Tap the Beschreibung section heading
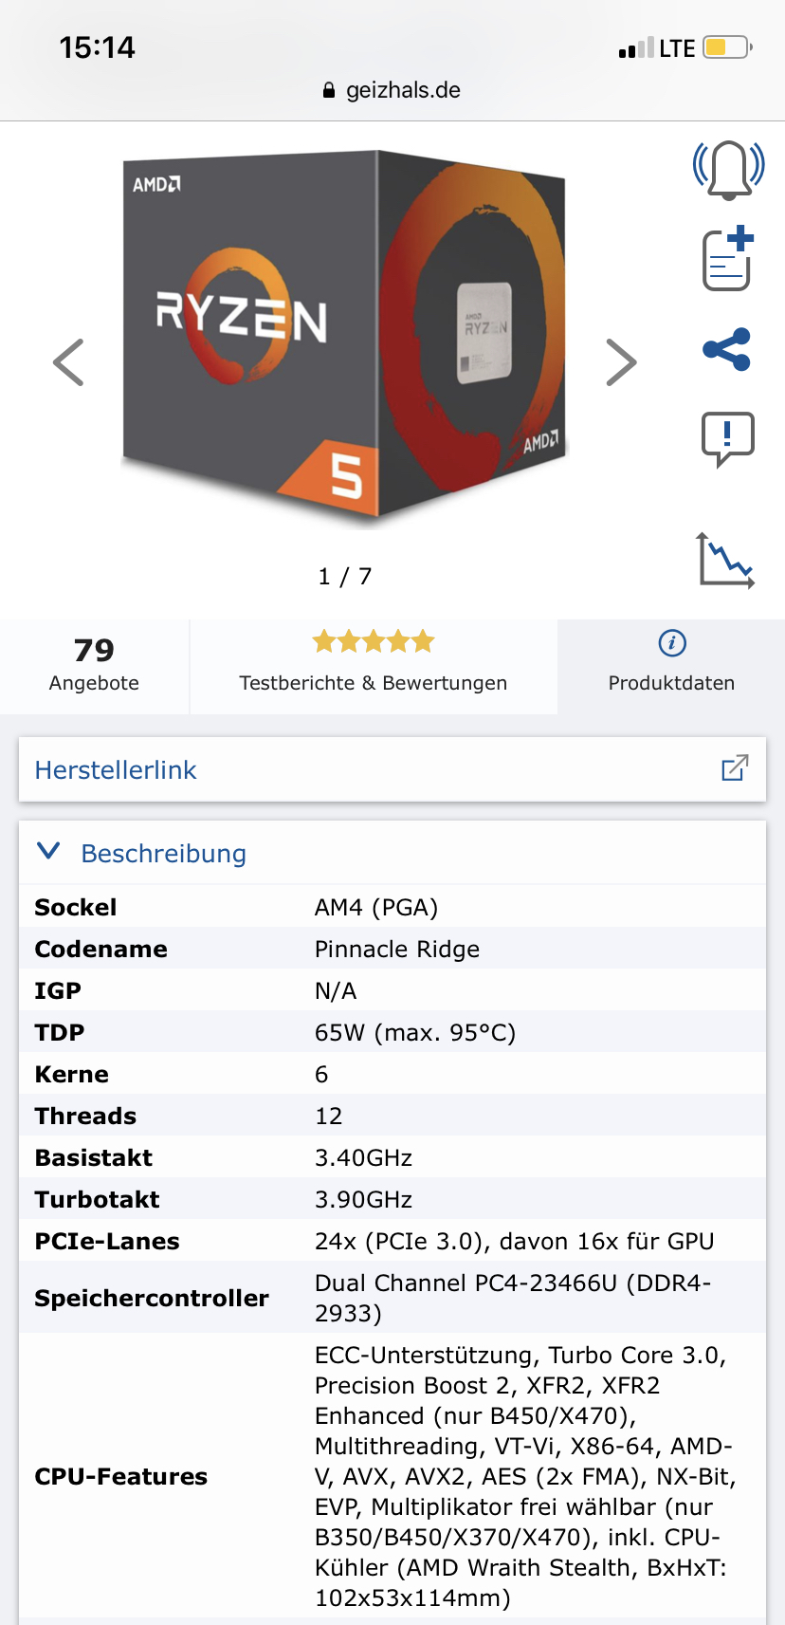The height and width of the screenshot is (1625, 785). click(164, 853)
